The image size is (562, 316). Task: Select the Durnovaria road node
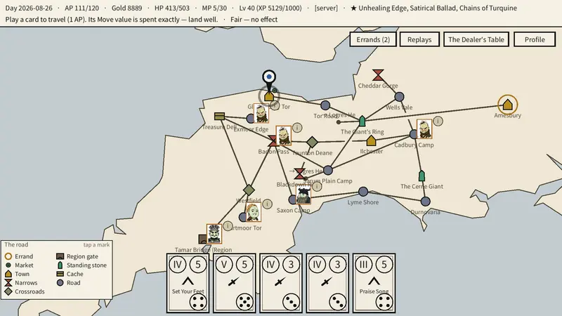[x=425, y=202]
